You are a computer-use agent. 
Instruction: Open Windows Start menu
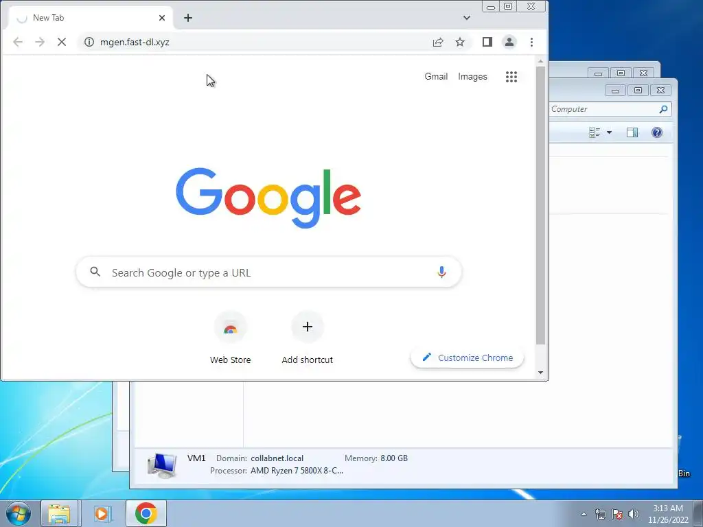tap(19, 513)
